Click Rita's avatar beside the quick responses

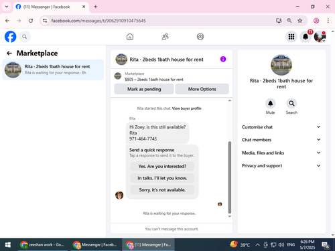[119, 195]
